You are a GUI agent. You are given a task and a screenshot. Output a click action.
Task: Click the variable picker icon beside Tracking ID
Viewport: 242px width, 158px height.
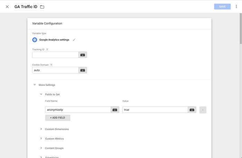pyautogui.click(x=83, y=55)
